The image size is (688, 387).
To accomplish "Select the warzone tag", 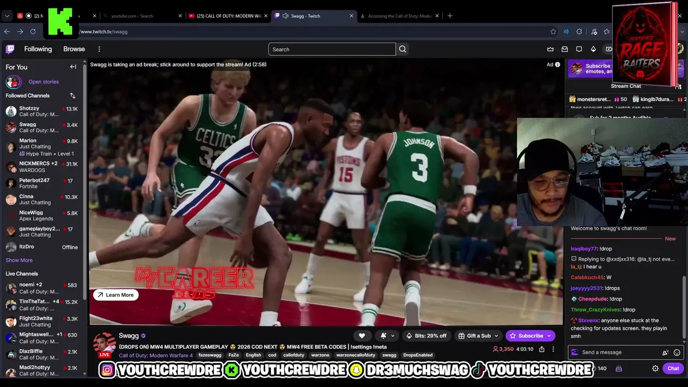I will pyautogui.click(x=320, y=355).
